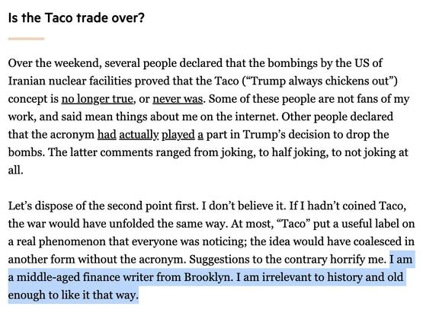
Task: Open the "never was" hyperlink
Action: pos(178,99)
